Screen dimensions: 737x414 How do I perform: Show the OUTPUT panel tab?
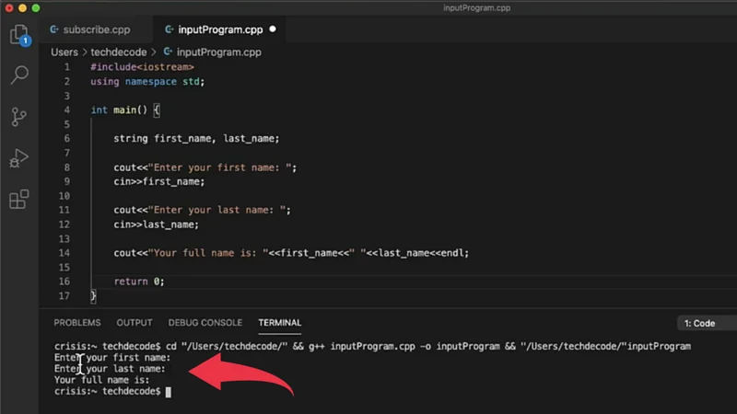click(135, 323)
